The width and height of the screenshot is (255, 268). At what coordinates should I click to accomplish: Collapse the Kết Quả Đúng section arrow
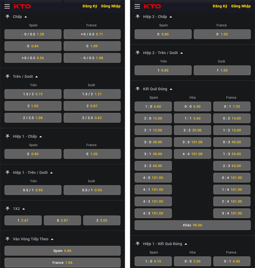pos(171,89)
